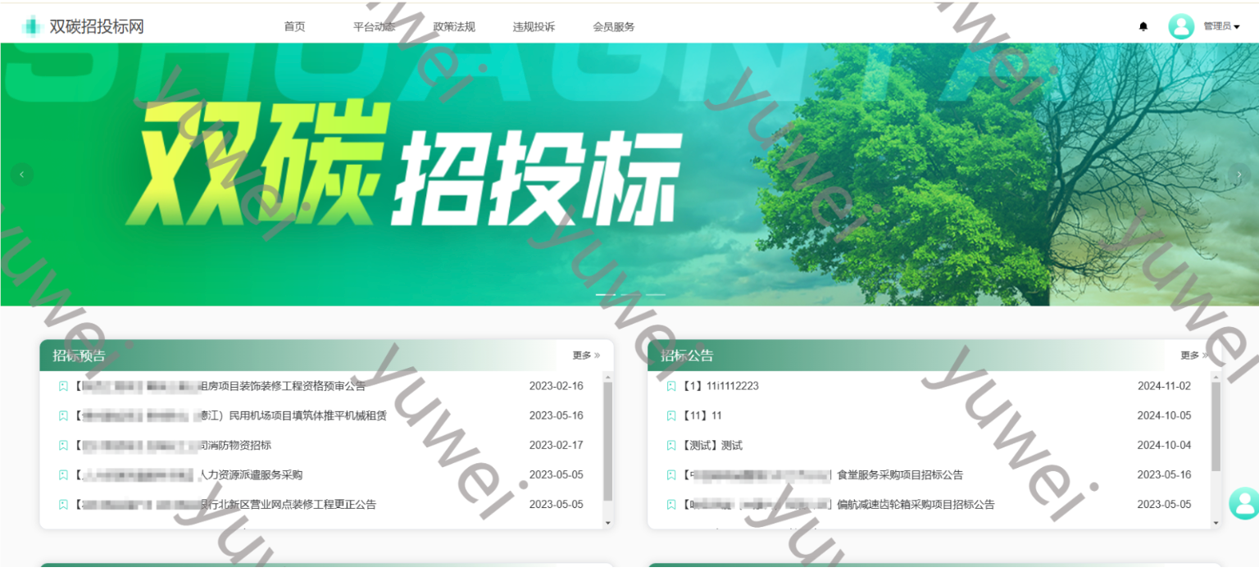
Task: Click the 招标预告 panel title
Action: pos(80,356)
